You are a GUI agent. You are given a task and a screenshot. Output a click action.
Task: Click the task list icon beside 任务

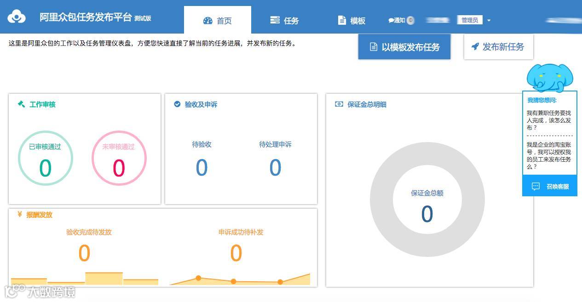coord(275,20)
